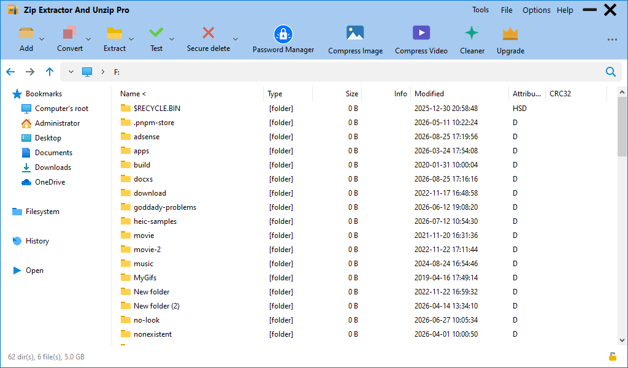This screenshot has width=628, height=368.
Task: Click the Secure delete red X icon
Action: 209,33
